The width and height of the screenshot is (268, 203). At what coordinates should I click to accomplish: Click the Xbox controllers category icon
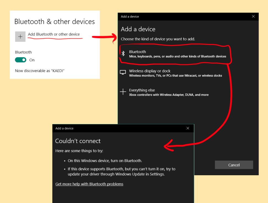coord(123,91)
